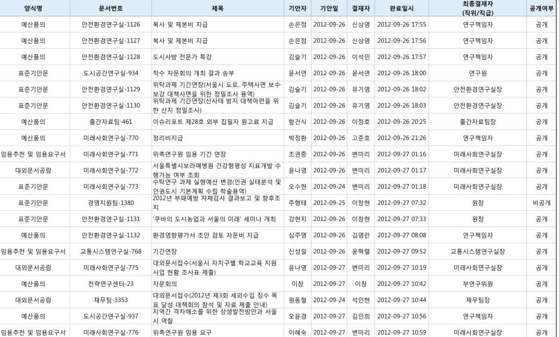Open title 이슈리포트 제28호 외부 집필자 원고료 지급
Viewport: 559px width, 337px height.
213,122
